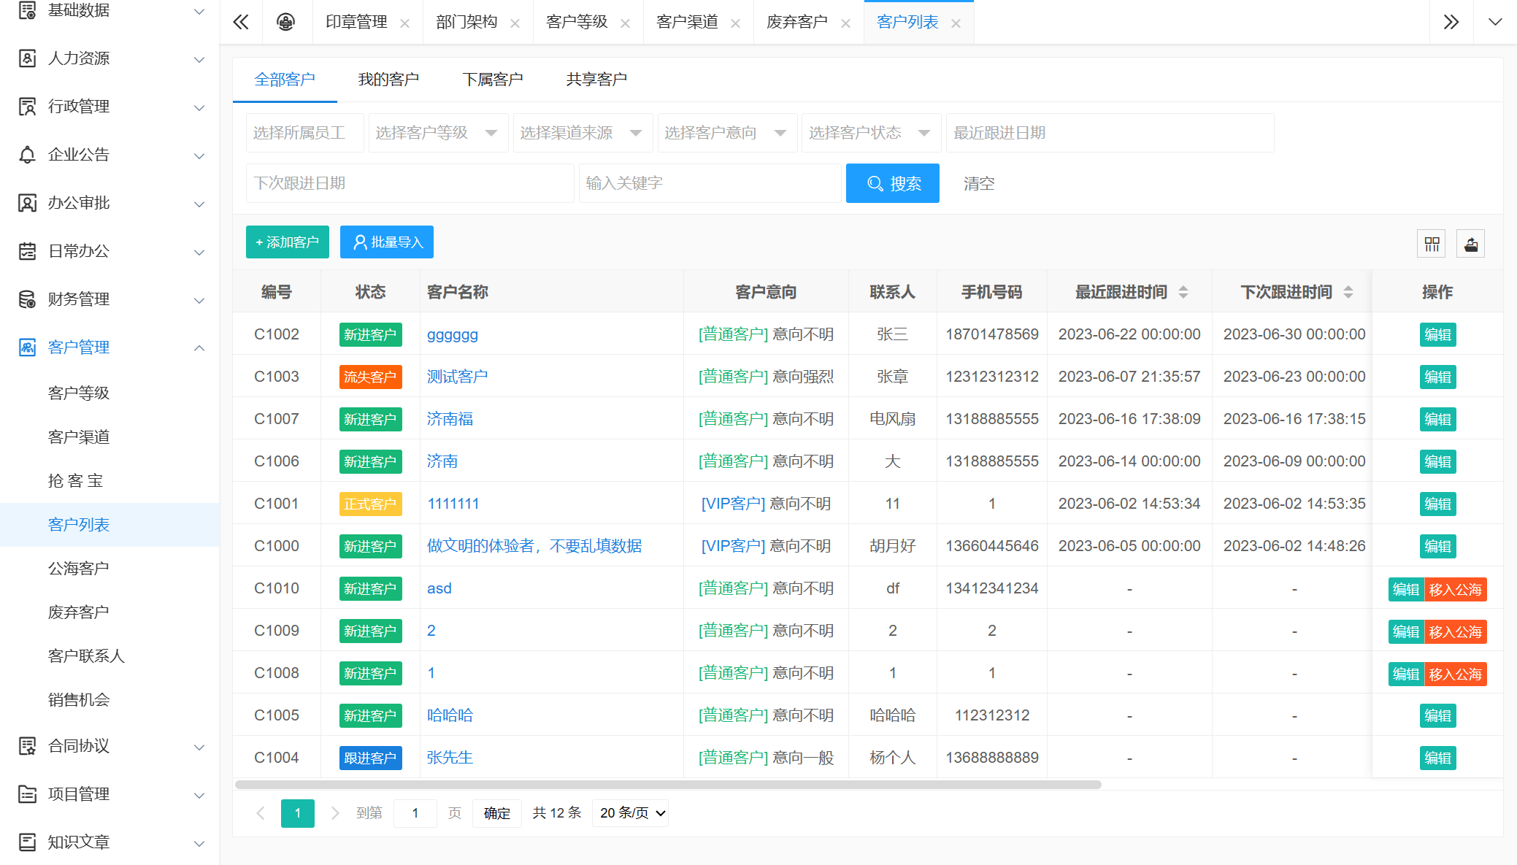
Task: Switch to the 我的客户 tab
Action: tap(388, 79)
